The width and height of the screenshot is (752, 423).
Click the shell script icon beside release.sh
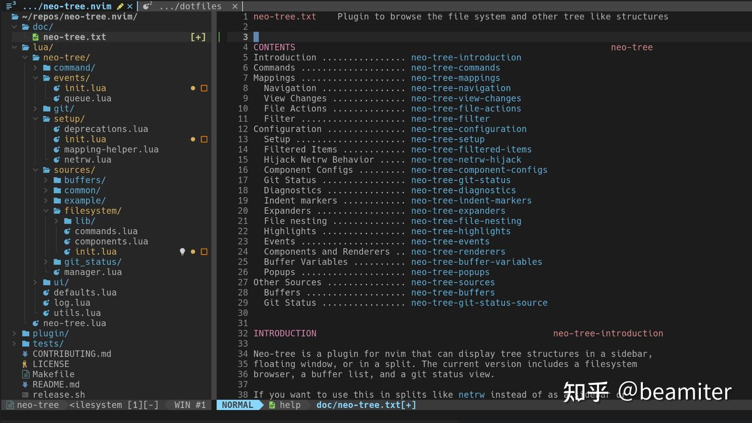pos(25,395)
